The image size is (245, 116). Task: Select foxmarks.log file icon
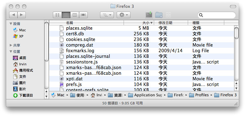62,50
